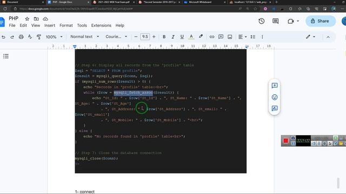Add a comment from the floating side panel
Viewport: 346px width, 194px height.
click(275, 86)
